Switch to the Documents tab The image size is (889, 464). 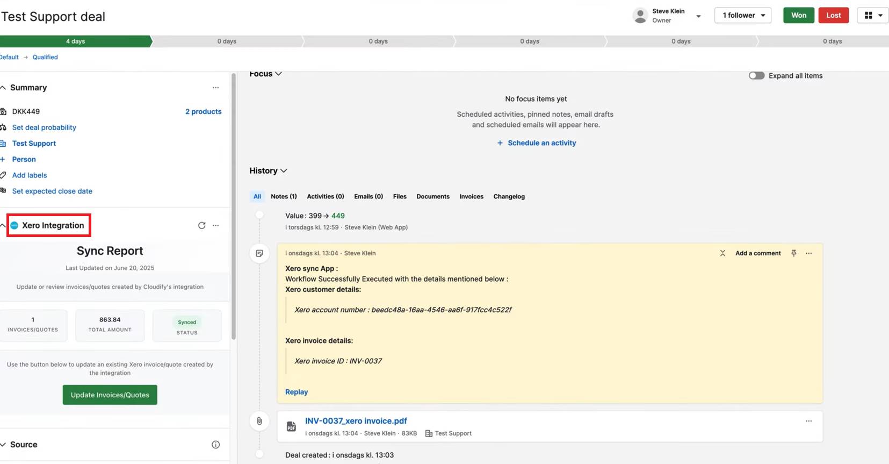pyautogui.click(x=433, y=197)
